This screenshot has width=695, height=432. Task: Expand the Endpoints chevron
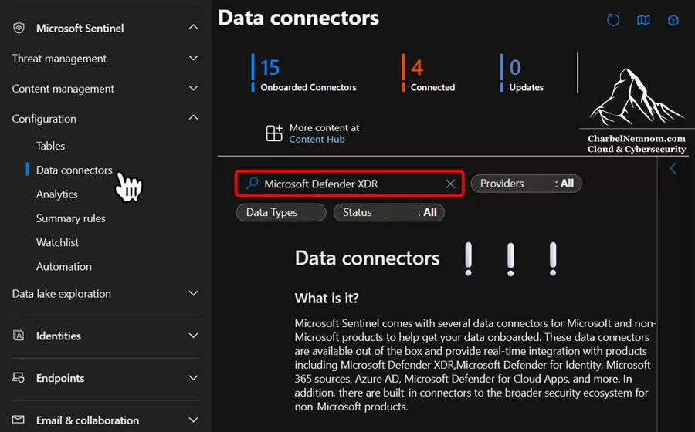click(193, 377)
